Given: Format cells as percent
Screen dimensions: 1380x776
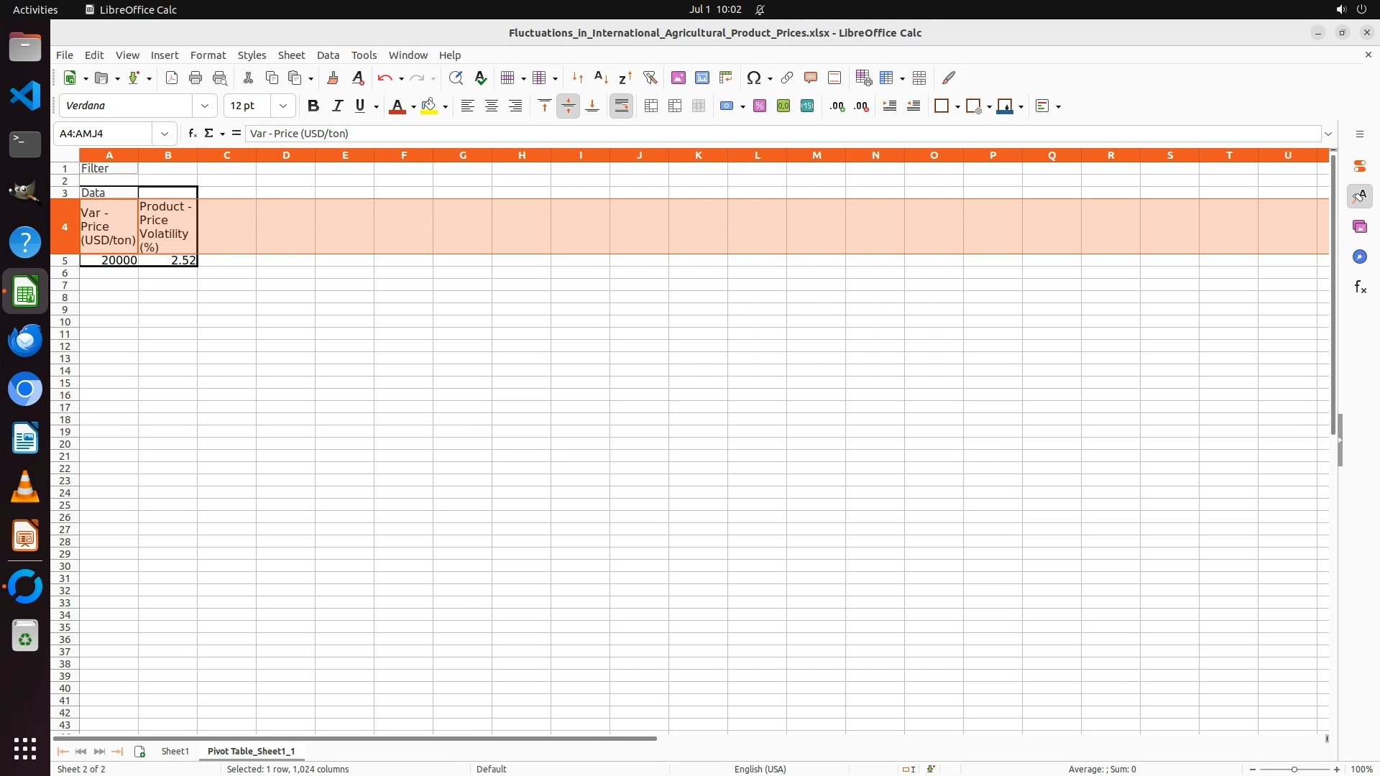Looking at the screenshot, I should click(x=760, y=106).
